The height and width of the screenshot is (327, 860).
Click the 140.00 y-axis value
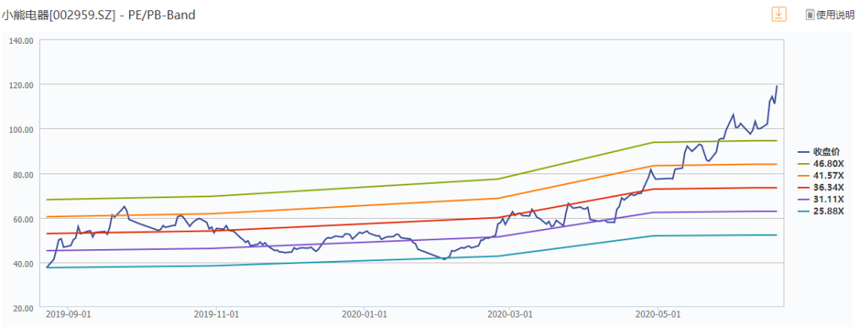pyautogui.click(x=22, y=41)
